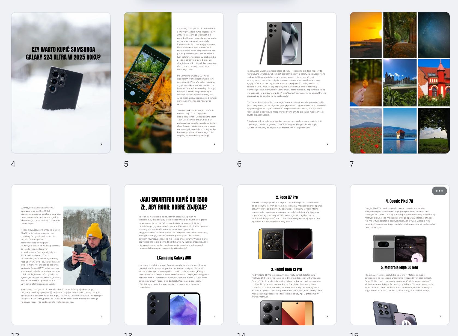The image size is (458, 336).
Task: Select page 7 photo collage thumbnail
Action: click(400, 82)
